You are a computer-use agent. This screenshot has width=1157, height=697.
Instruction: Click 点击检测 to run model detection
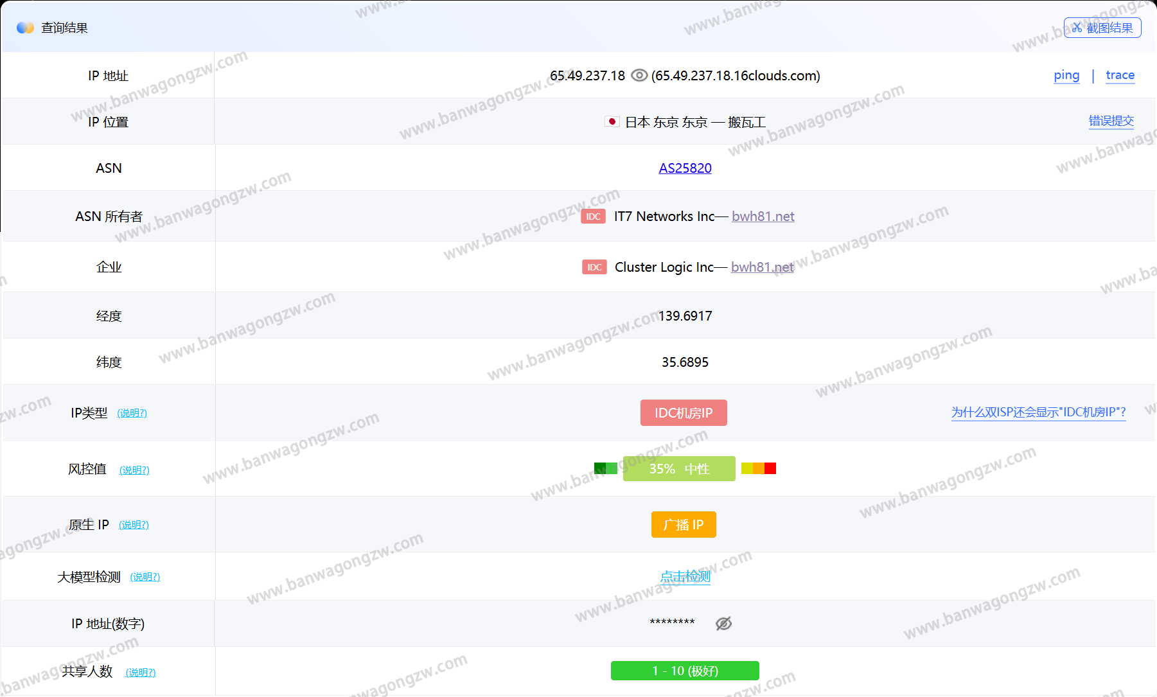click(x=685, y=576)
